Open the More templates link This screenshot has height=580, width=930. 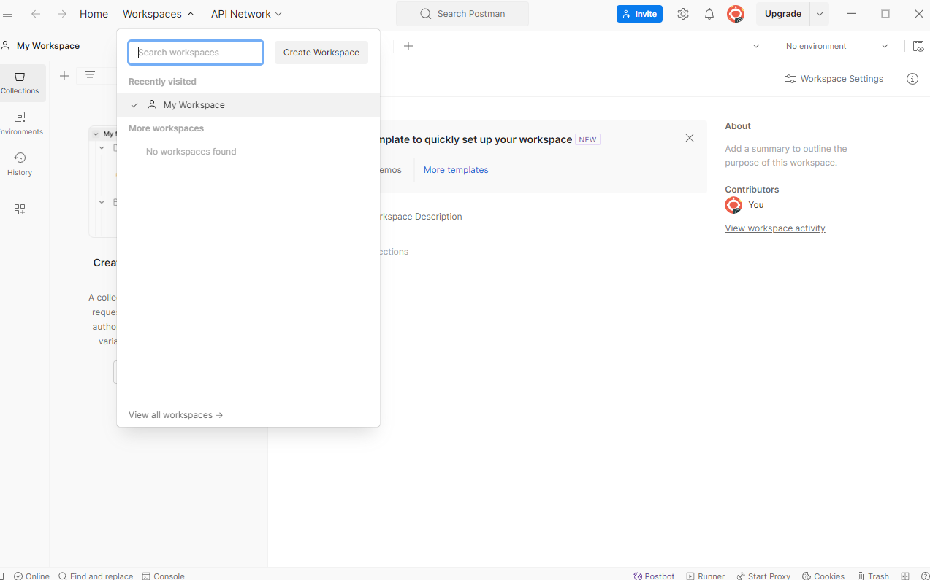[x=456, y=170]
